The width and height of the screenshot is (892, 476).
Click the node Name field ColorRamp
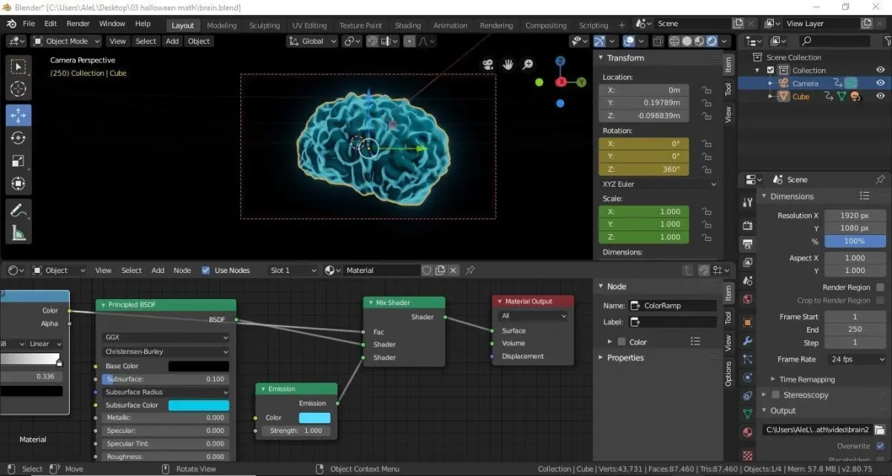[673, 306]
